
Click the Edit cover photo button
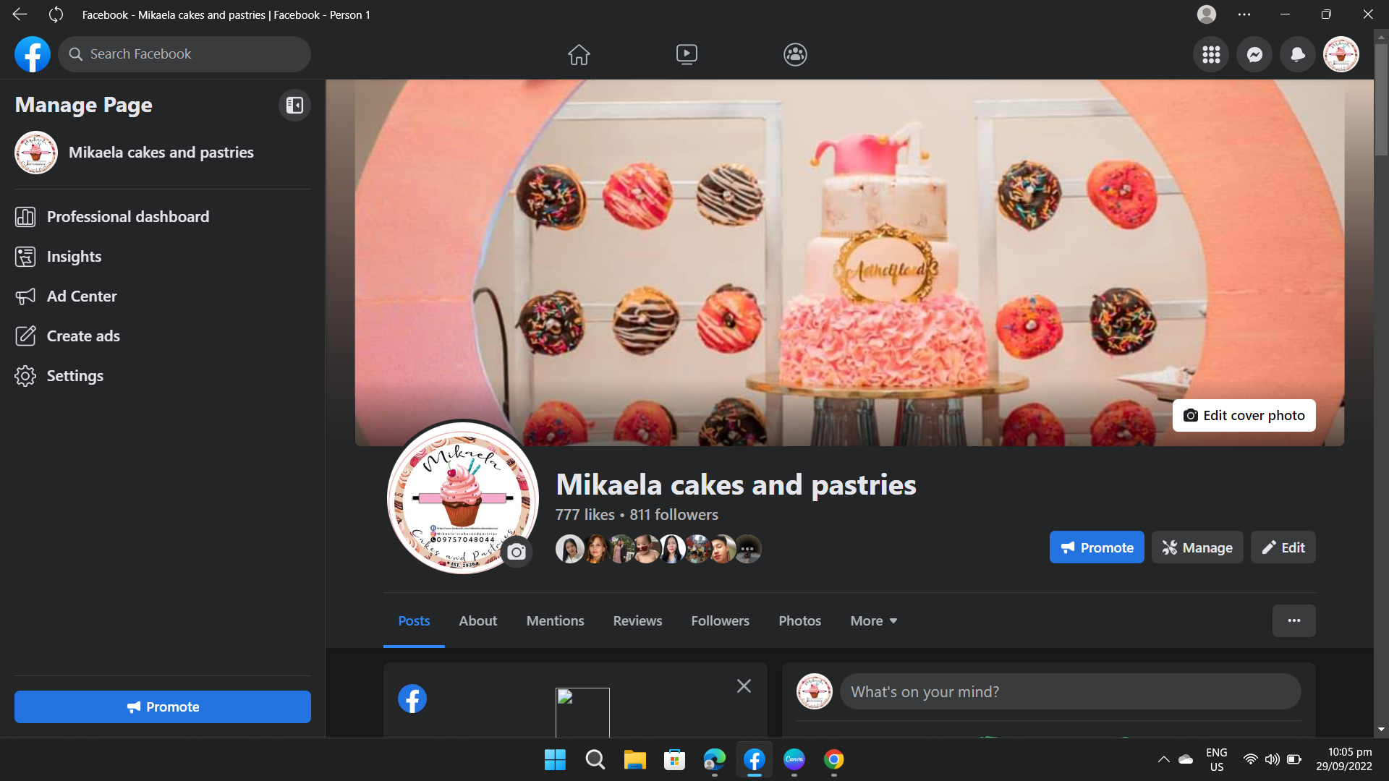coord(1244,416)
